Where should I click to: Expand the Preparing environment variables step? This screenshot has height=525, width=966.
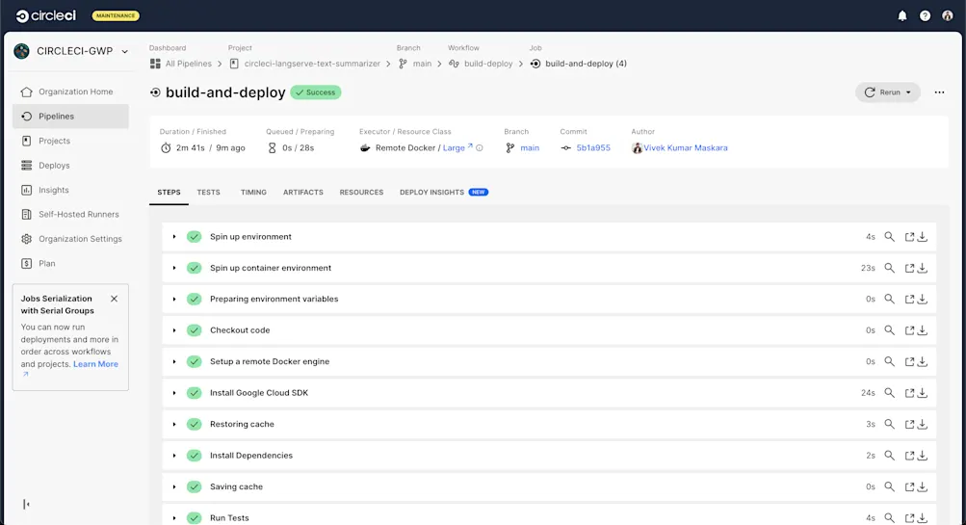tap(174, 299)
